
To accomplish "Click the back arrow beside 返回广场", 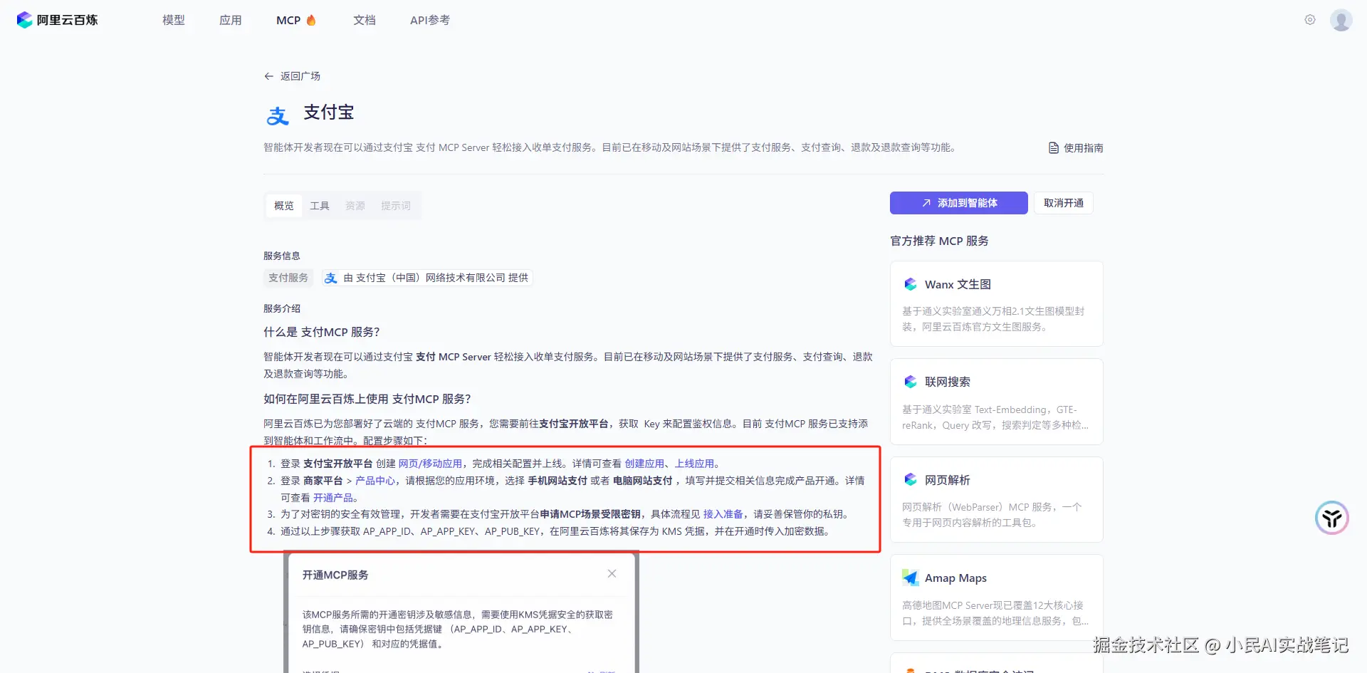I will click(x=268, y=76).
